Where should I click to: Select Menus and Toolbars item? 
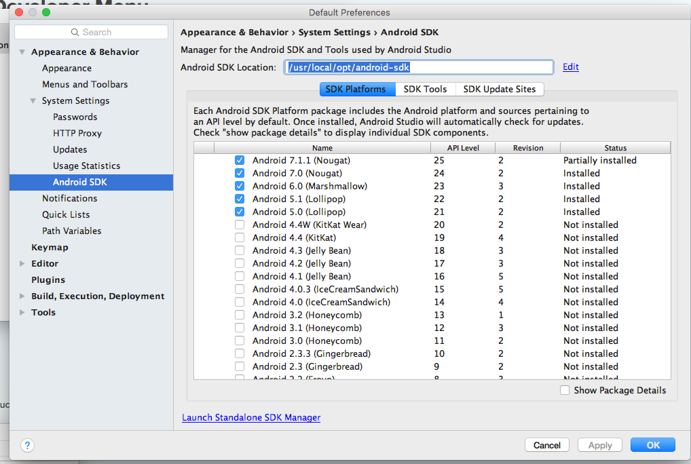point(85,85)
